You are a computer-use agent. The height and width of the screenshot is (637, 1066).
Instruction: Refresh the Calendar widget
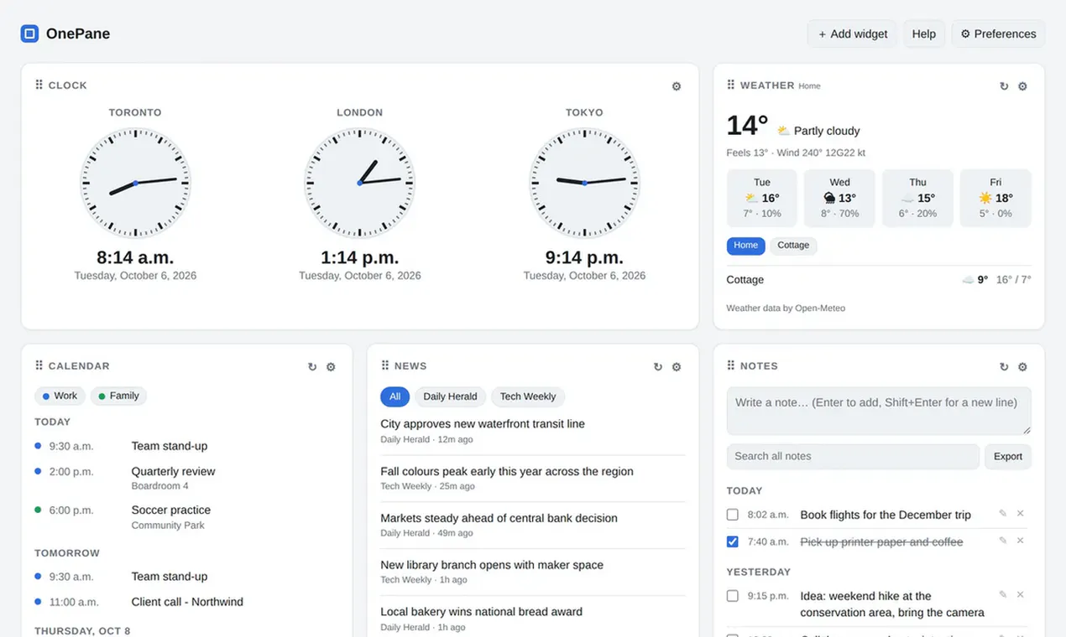pos(312,367)
